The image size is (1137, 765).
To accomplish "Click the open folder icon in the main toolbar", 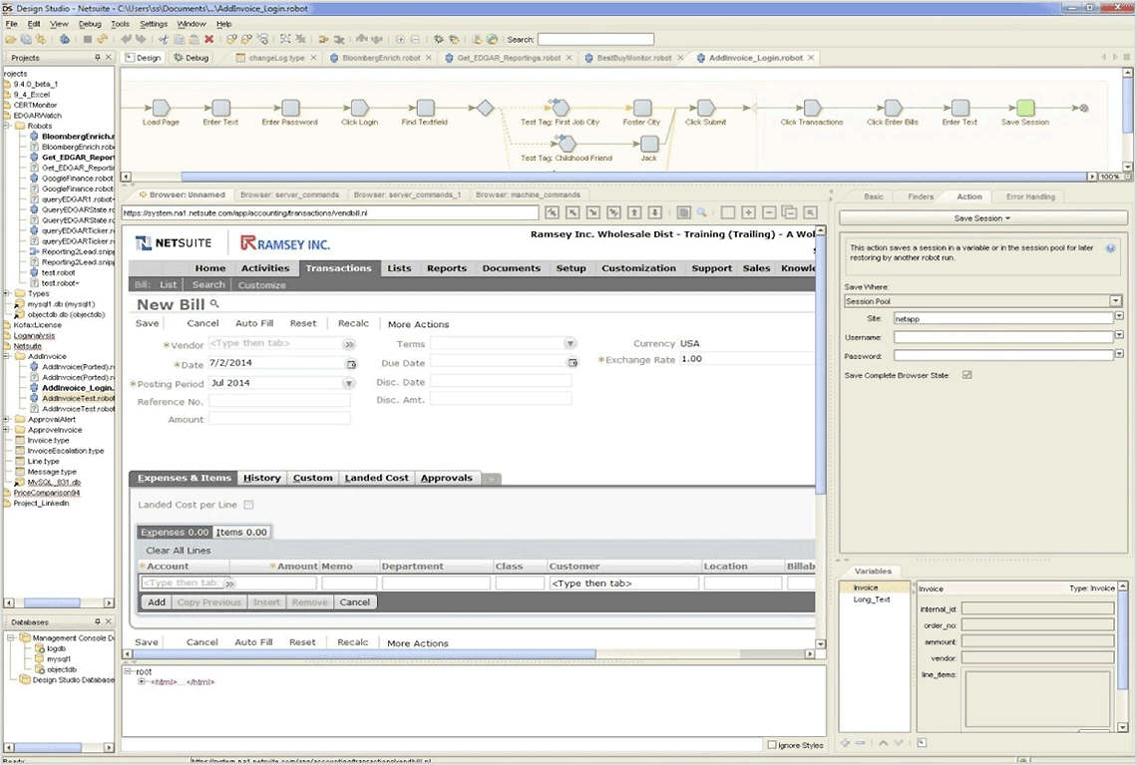I will click(x=10, y=39).
